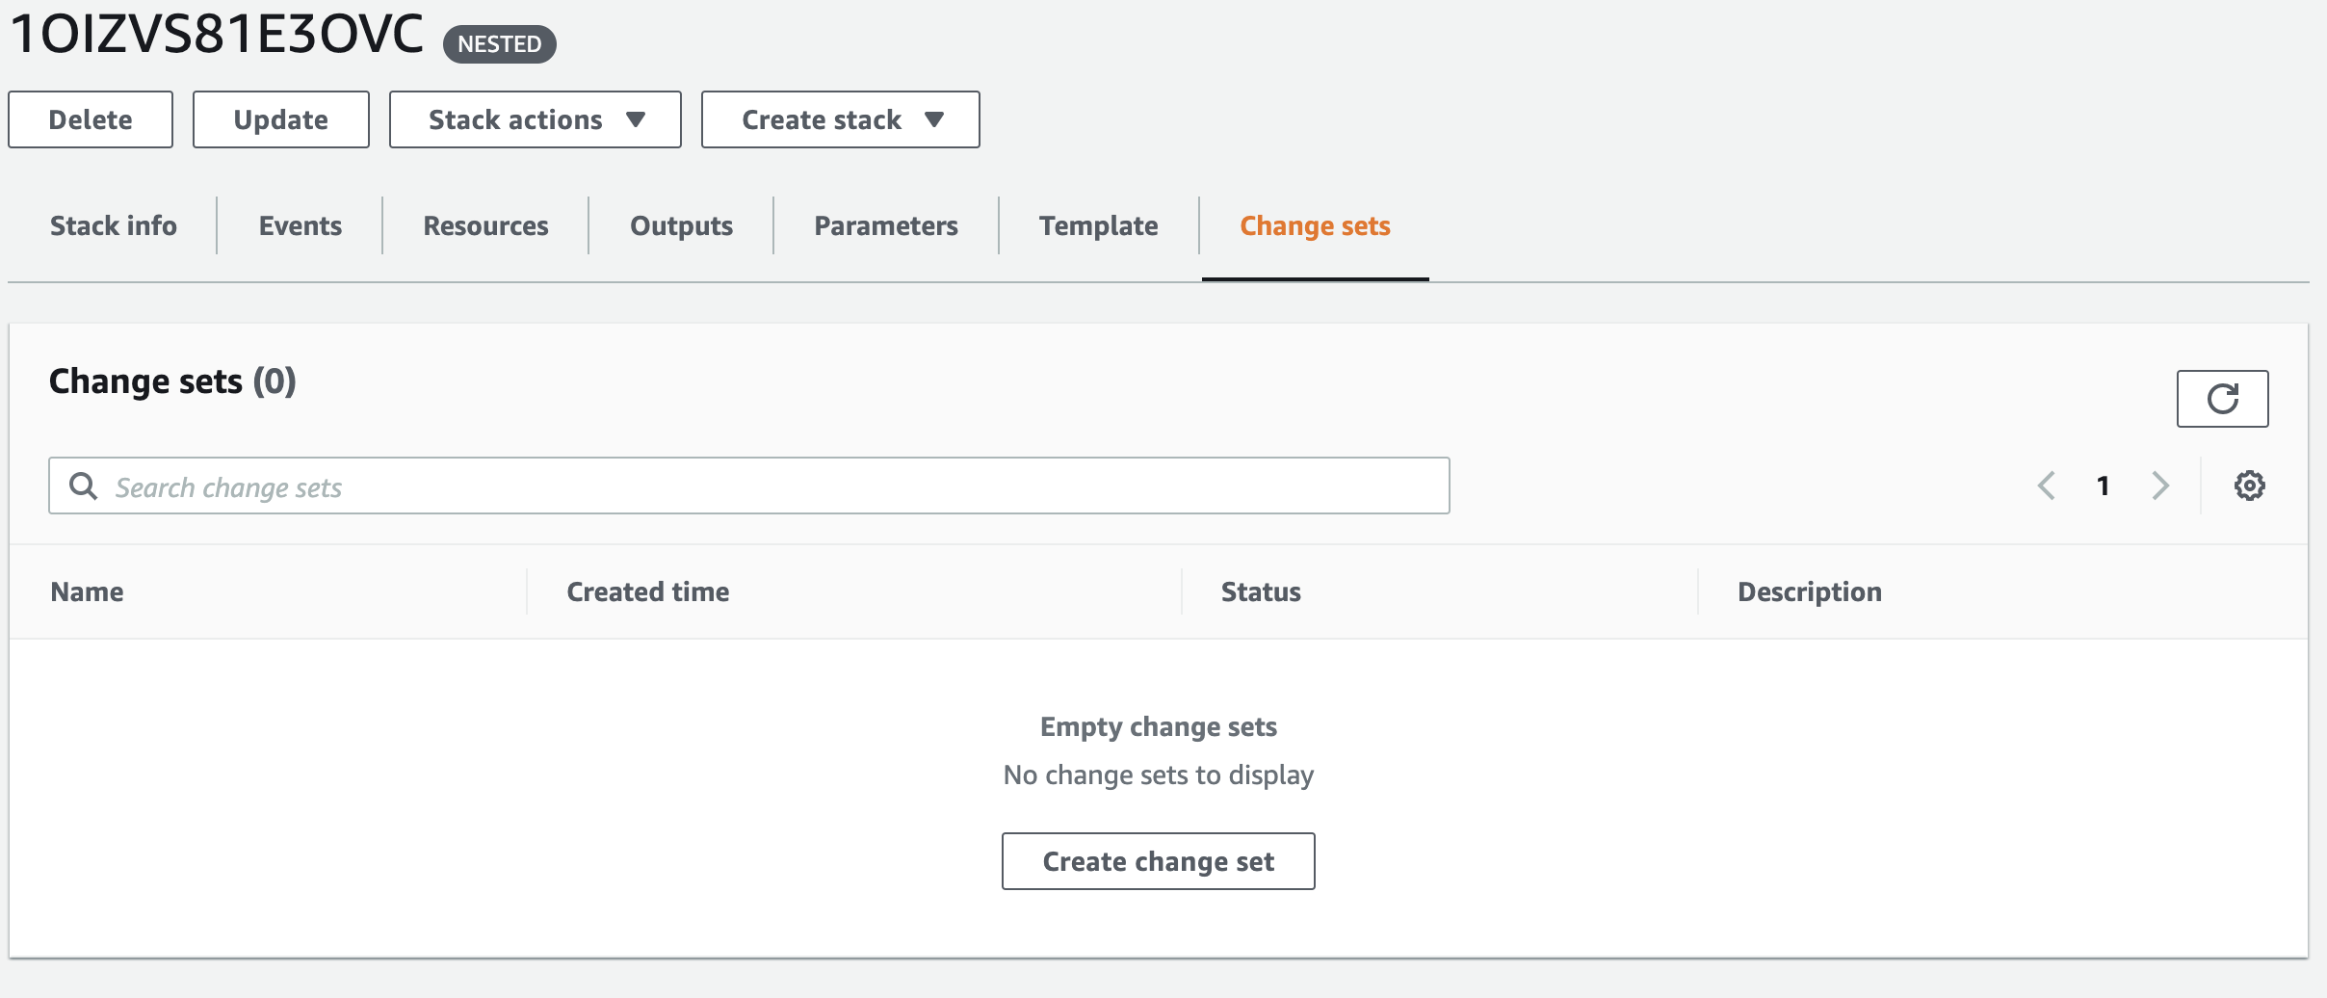View the Resources tab
2327x998 pixels.
(x=484, y=224)
